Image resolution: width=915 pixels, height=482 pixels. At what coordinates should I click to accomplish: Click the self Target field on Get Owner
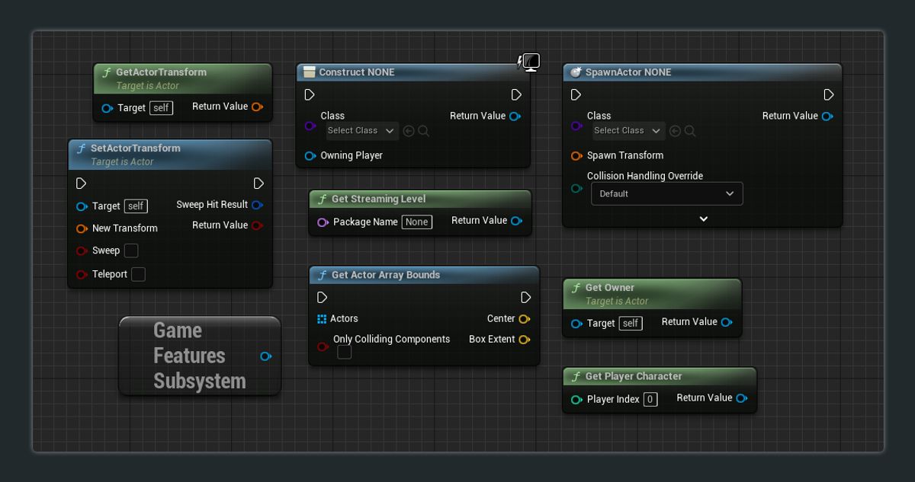point(630,323)
